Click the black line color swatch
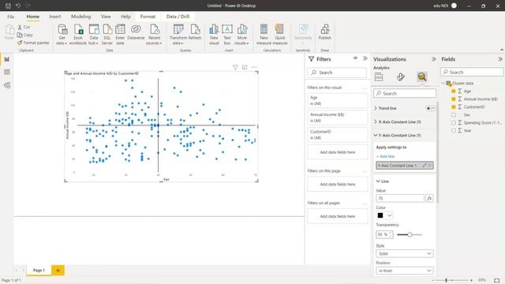505x284 pixels. point(380,215)
